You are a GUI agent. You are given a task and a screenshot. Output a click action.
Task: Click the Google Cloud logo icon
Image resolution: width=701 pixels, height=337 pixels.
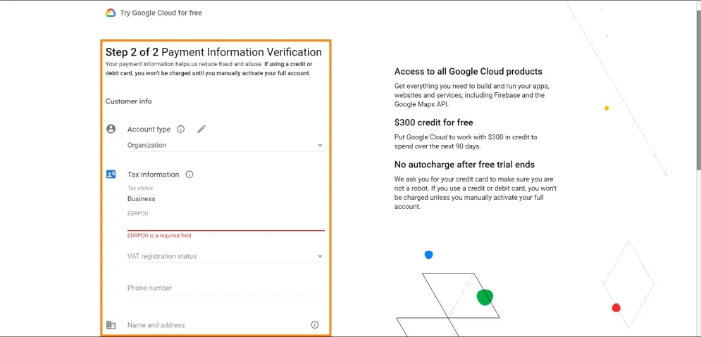click(111, 13)
